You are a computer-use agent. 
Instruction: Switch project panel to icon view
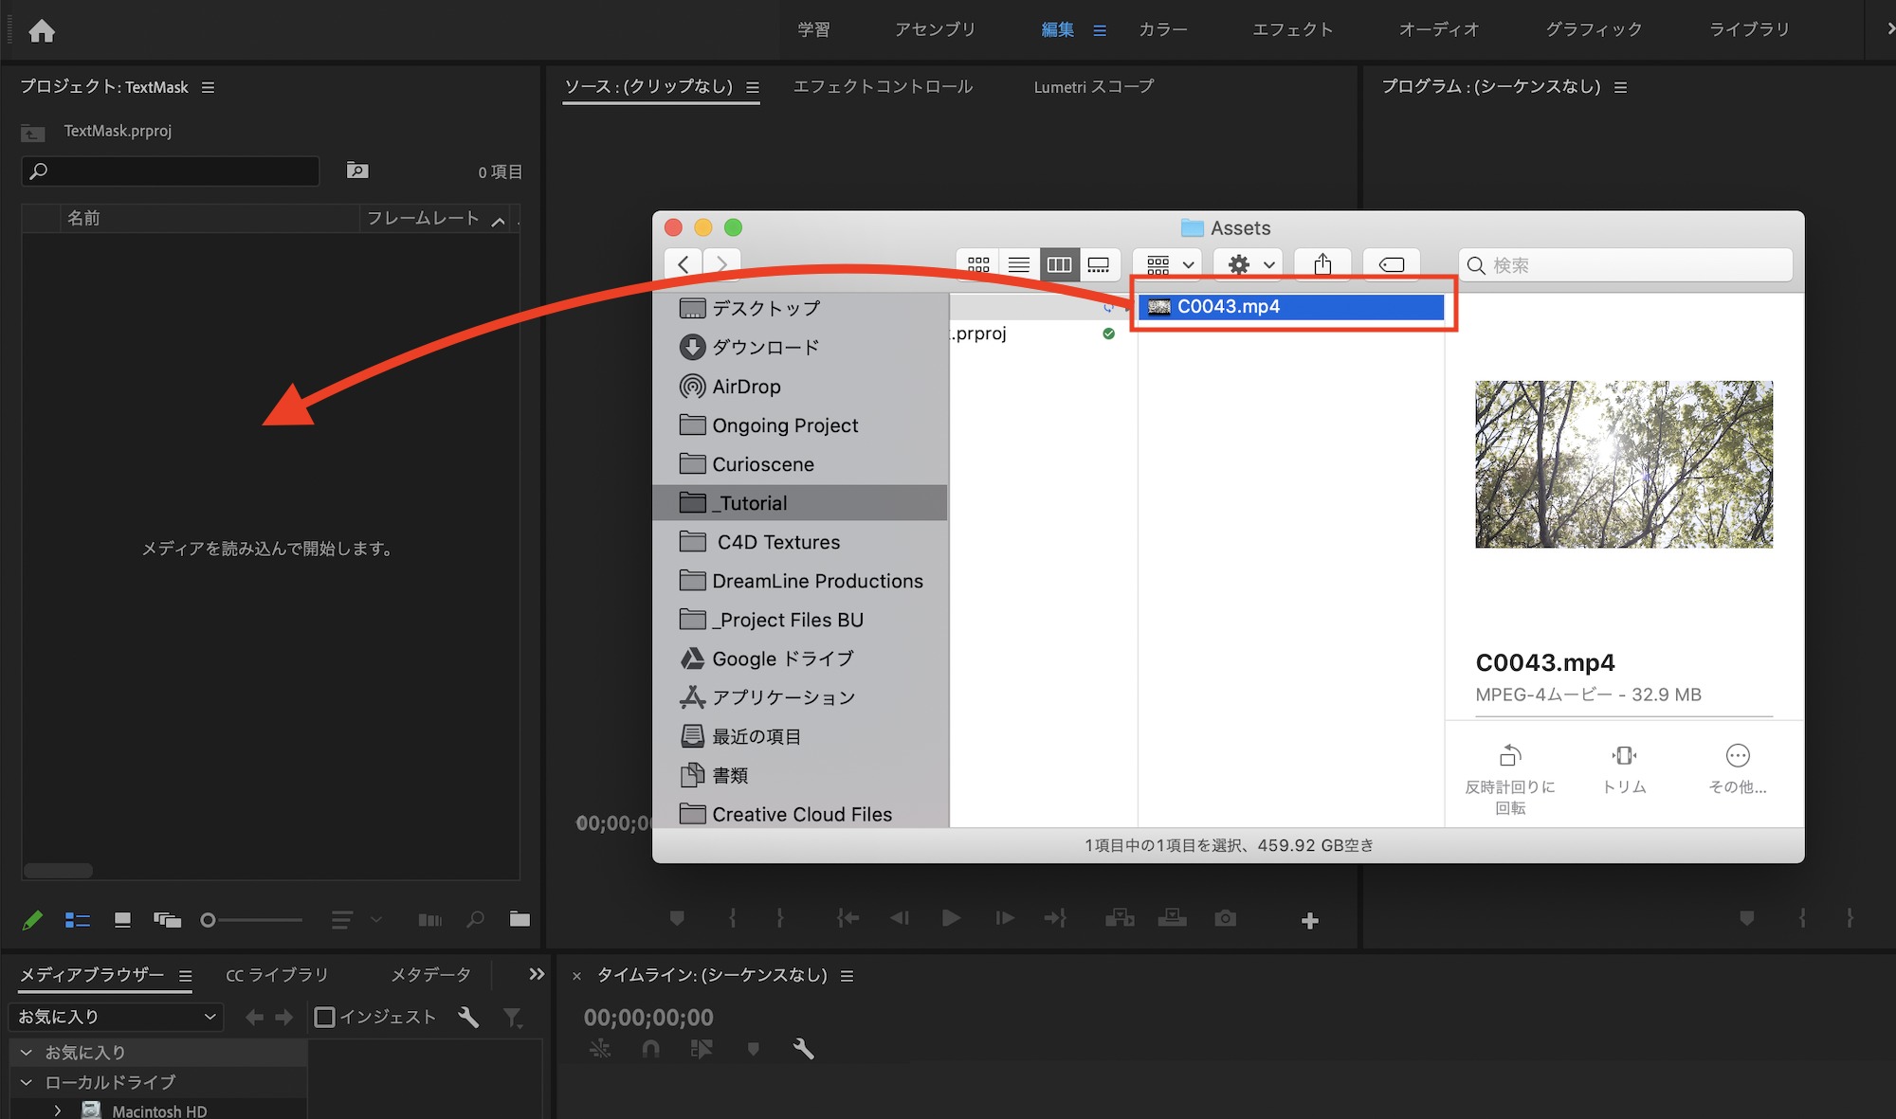[122, 919]
